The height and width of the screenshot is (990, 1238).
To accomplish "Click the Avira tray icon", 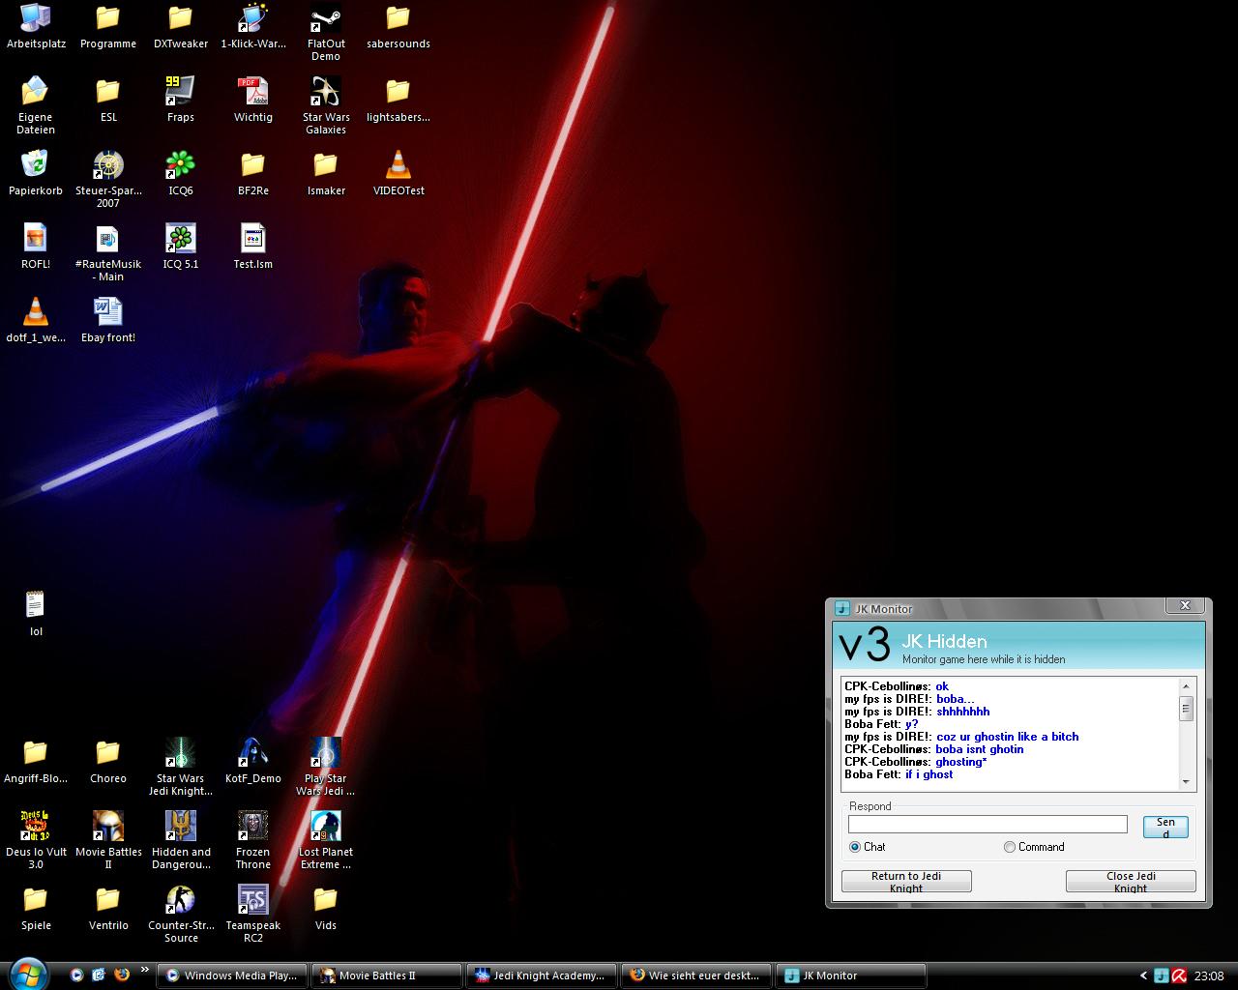I will coord(1179,975).
